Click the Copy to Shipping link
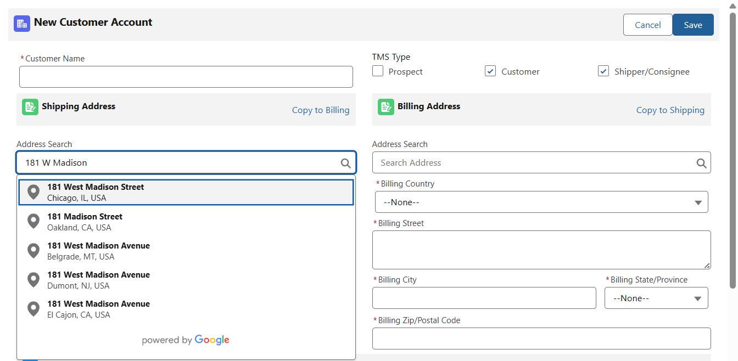 click(x=670, y=110)
